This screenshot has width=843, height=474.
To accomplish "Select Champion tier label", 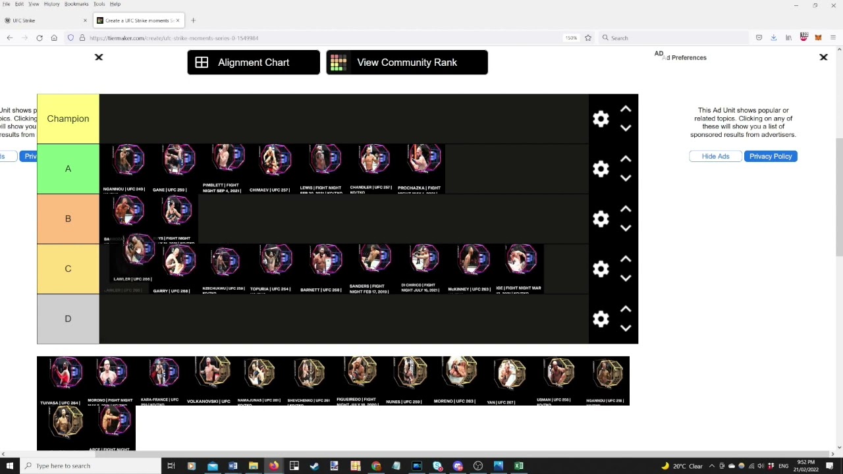I will [x=68, y=119].
